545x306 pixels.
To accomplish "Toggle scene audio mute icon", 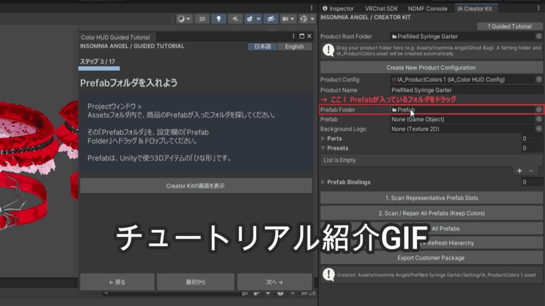I will [235, 19].
